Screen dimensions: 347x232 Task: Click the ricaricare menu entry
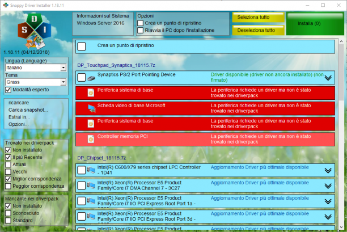point(19,103)
